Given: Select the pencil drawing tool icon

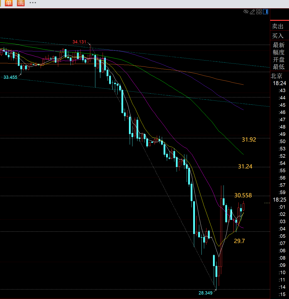Looking at the screenshot, I should [x=252, y=12].
